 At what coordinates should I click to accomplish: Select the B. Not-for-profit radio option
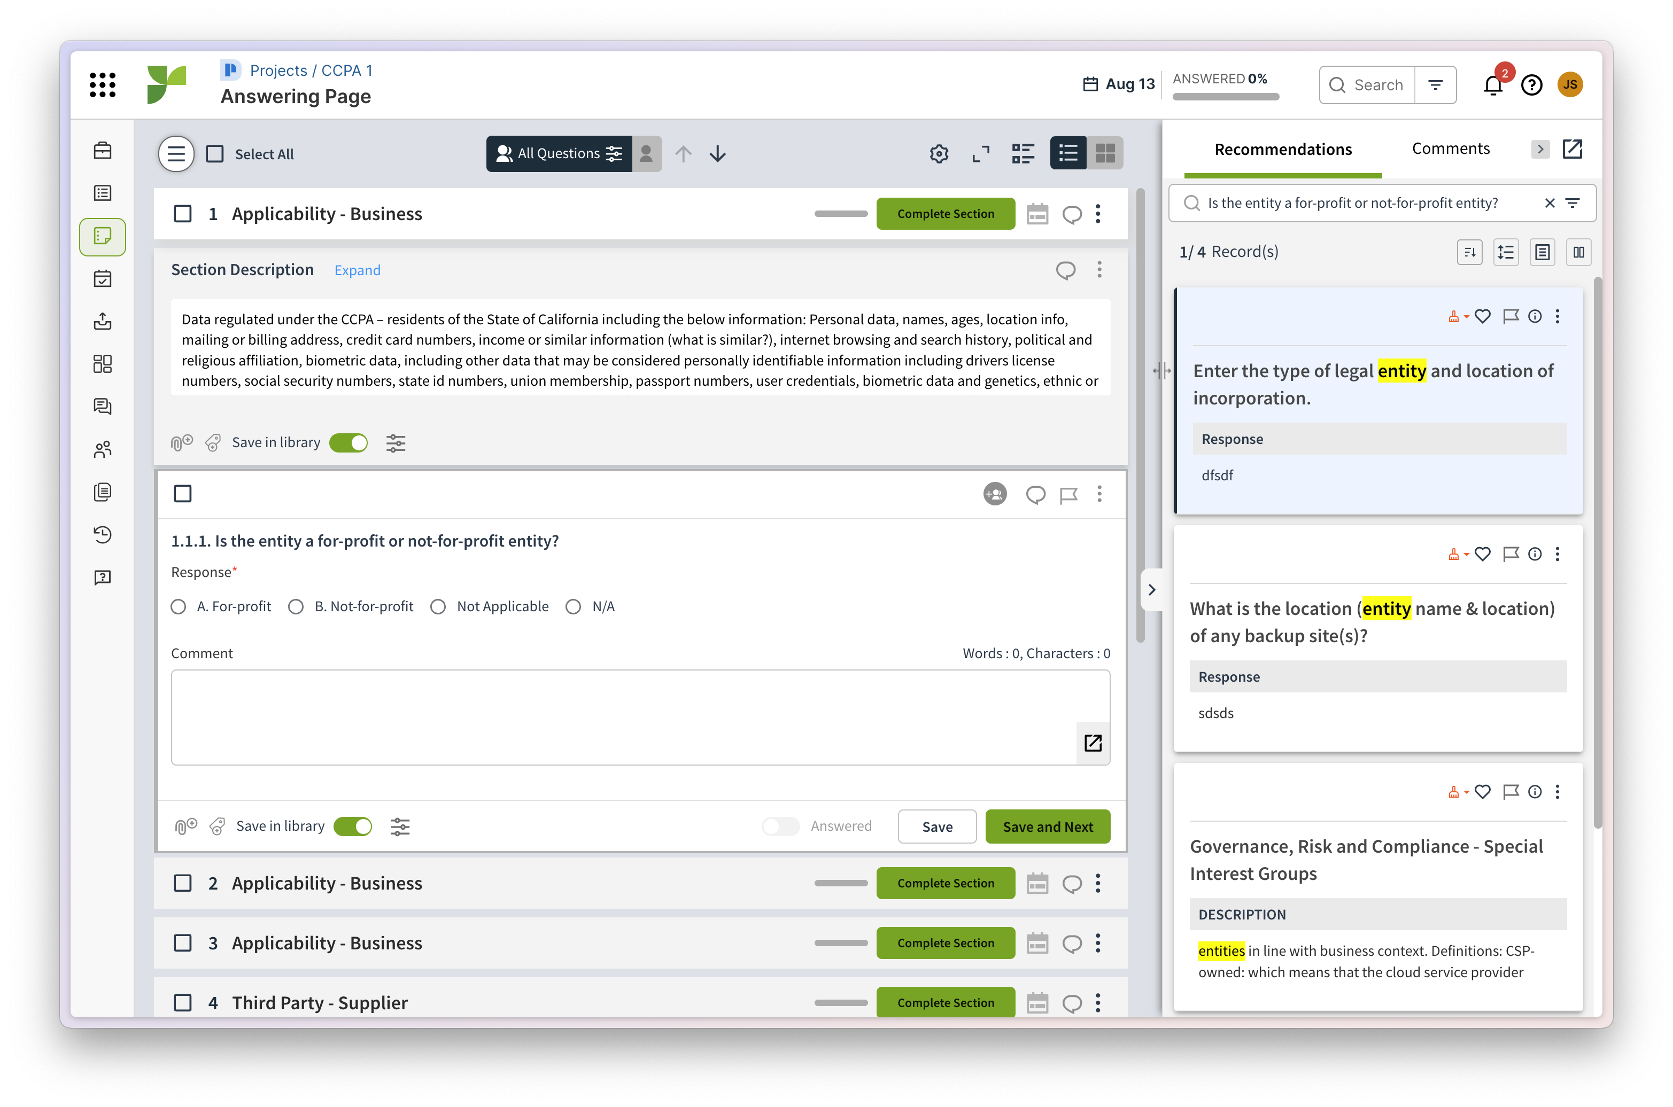pos(296,606)
